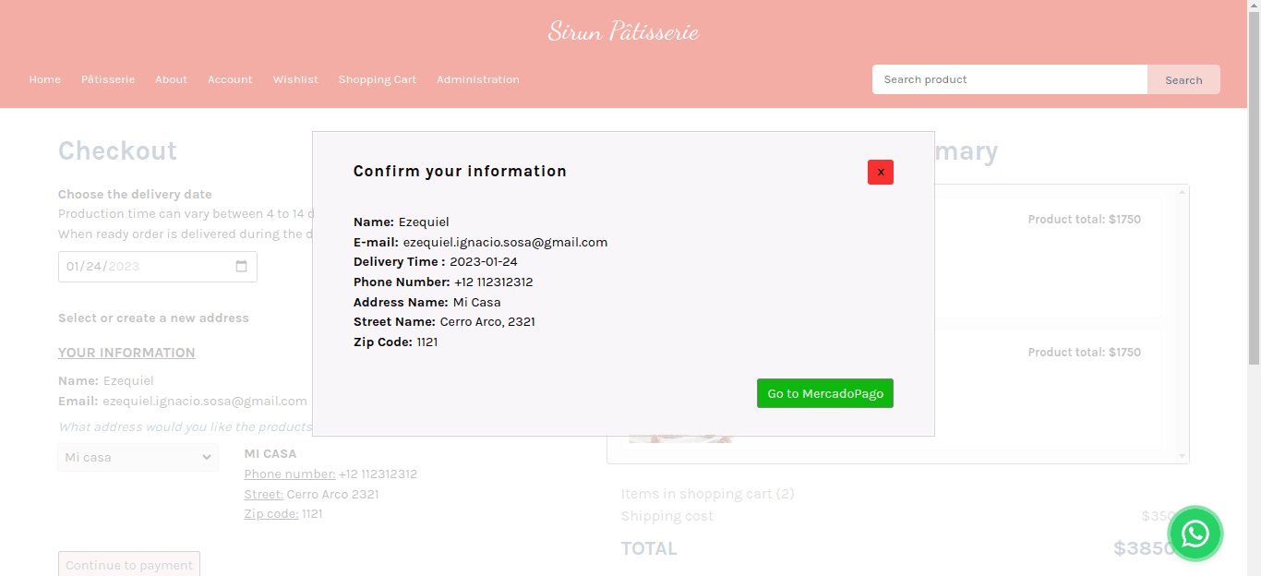The width and height of the screenshot is (1261, 576).
Task: Click the Sirun Pâtisserie logo
Action: click(623, 31)
